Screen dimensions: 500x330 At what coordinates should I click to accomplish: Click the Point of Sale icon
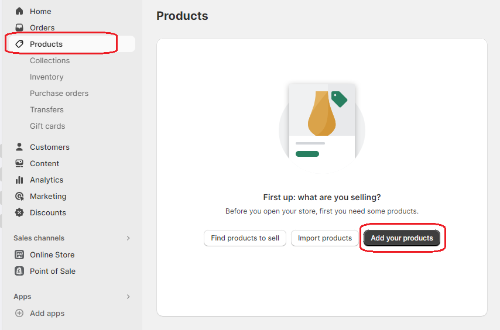[x=19, y=271]
